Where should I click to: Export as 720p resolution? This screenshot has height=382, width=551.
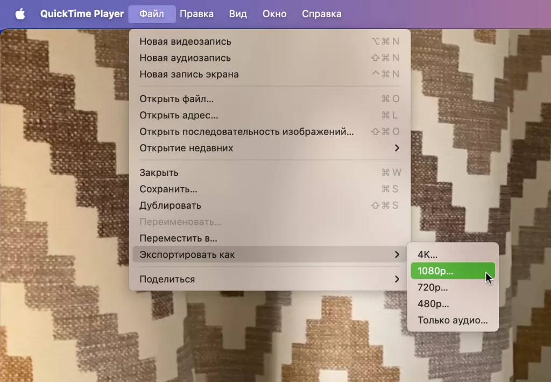433,287
